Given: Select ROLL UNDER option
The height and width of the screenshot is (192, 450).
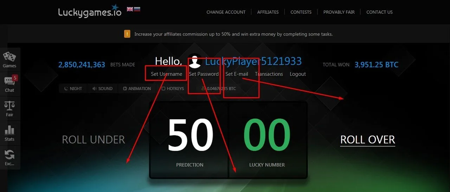Looking at the screenshot, I should coord(94,140).
